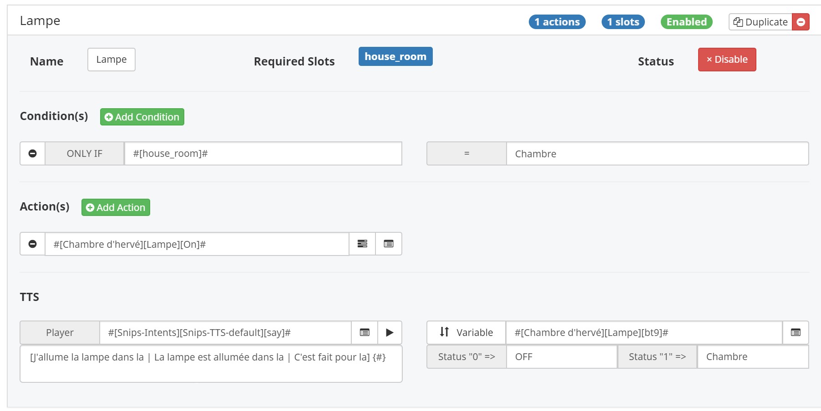The height and width of the screenshot is (411, 821).
Task: Play the TTS test message
Action: click(x=390, y=333)
